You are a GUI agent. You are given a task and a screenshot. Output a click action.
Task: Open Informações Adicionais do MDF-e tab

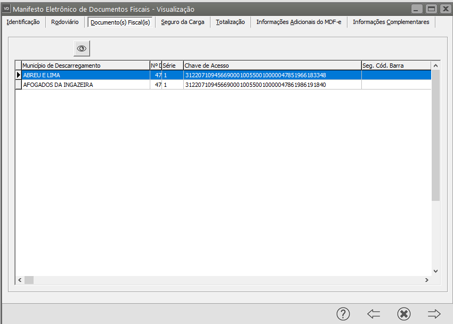pyautogui.click(x=299, y=22)
